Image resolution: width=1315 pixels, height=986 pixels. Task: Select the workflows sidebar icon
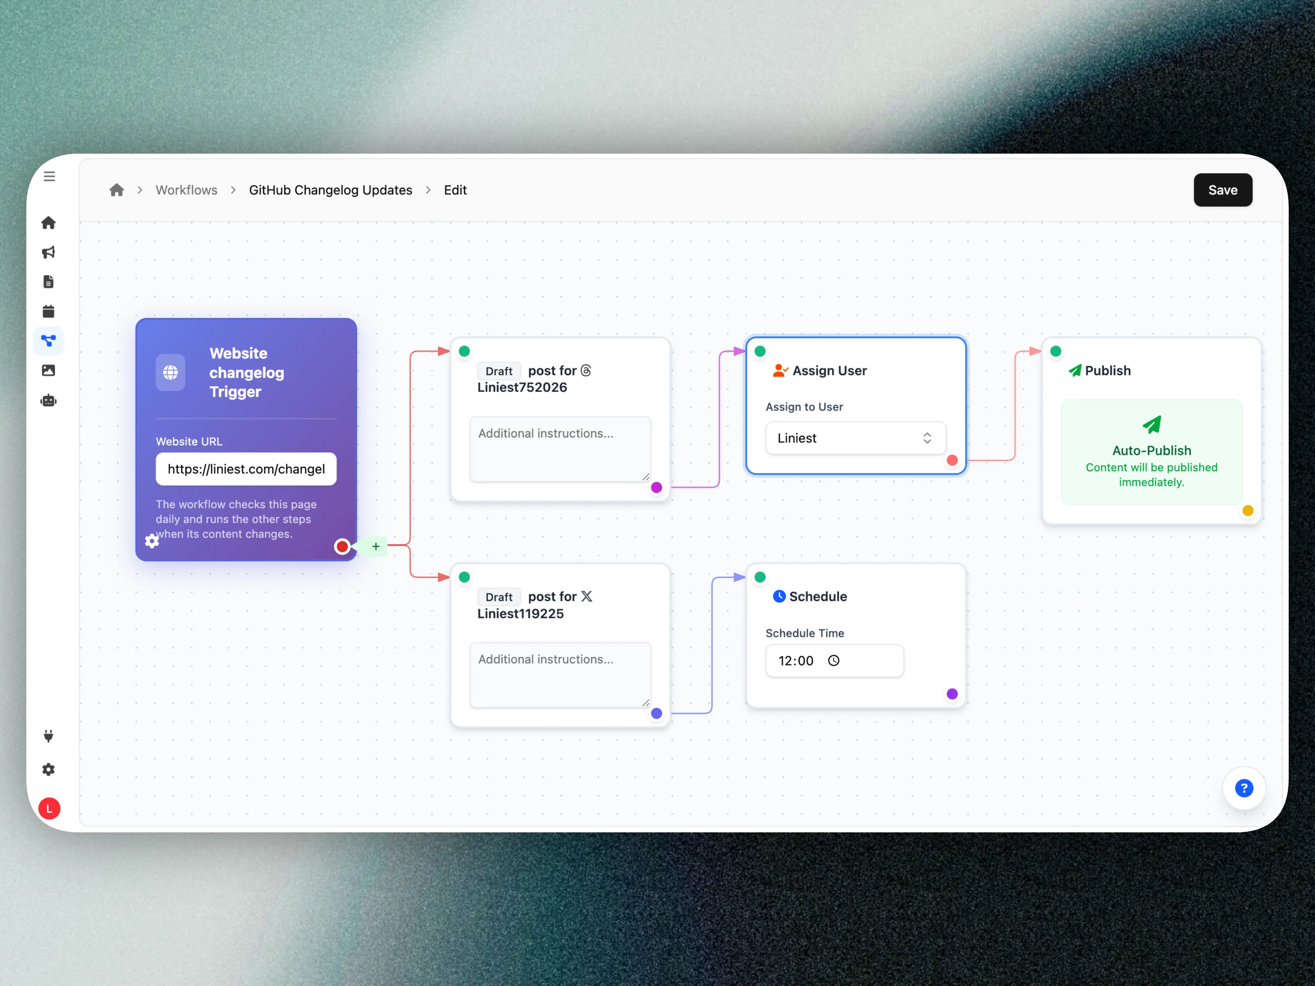click(x=48, y=341)
